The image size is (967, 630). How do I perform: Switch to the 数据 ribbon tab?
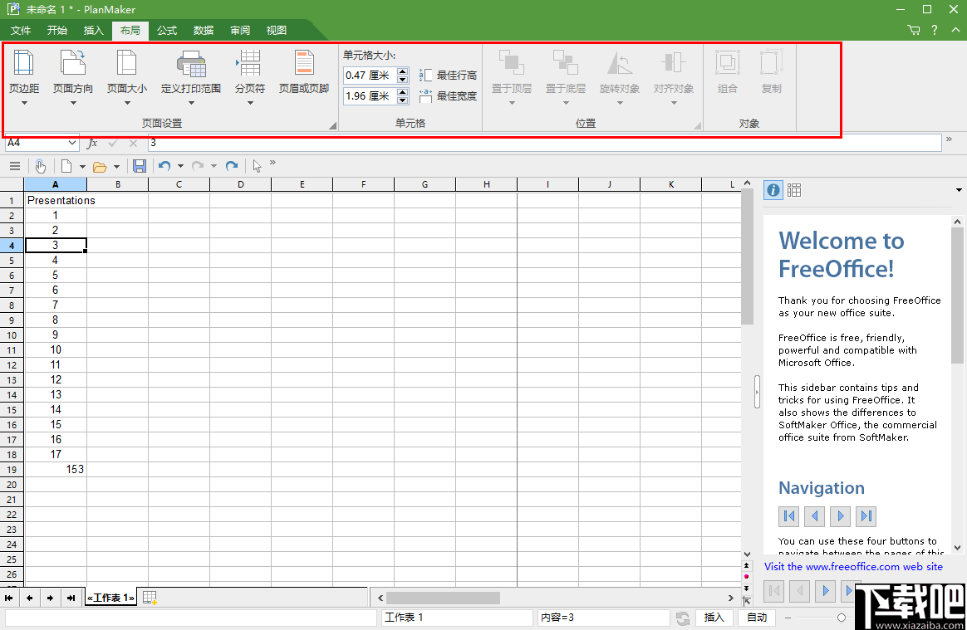pyautogui.click(x=203, y=30)
